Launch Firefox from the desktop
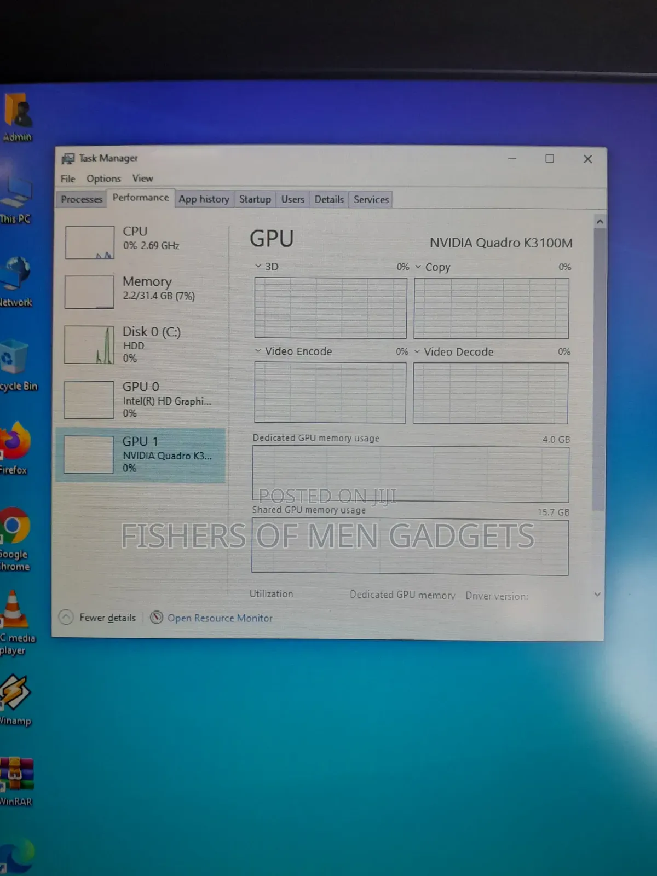 pyautogui.click(x=15, y=448)
